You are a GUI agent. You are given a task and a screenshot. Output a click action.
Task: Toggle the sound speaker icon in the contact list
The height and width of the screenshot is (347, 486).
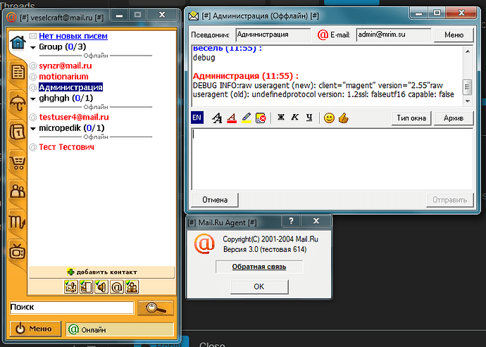click(x=101, y=286)
